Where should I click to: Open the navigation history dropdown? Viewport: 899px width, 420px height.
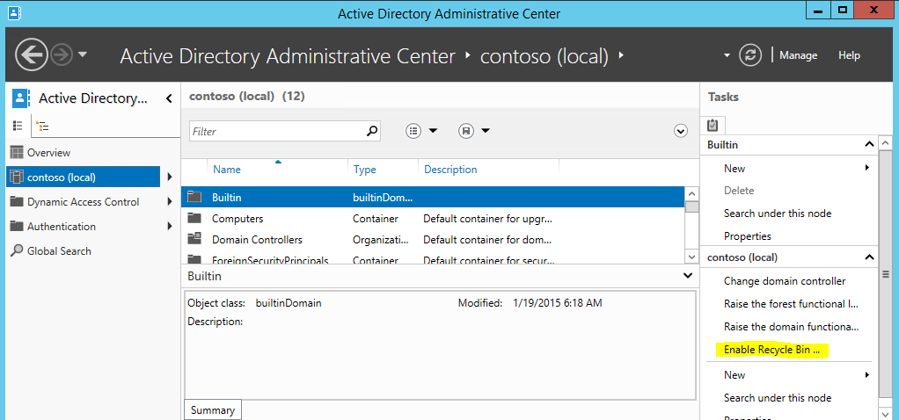(83, 55)
